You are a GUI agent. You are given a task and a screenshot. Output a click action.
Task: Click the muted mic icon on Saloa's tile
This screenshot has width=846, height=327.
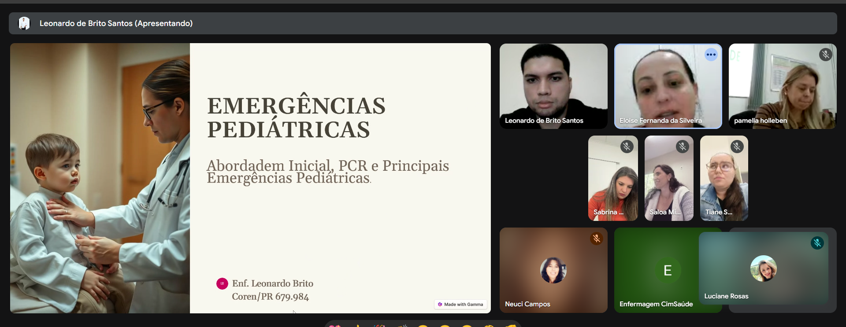[683, 147]
